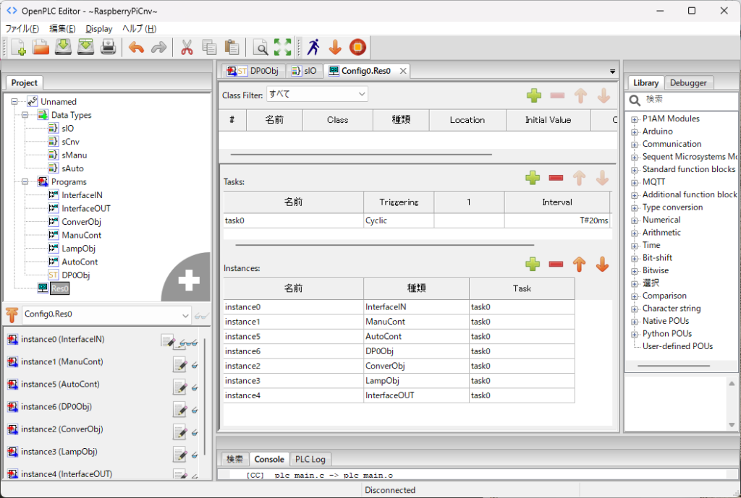Click the Save As toolbar icon
Screen dimensions: 741x498
tap(85, 47)
